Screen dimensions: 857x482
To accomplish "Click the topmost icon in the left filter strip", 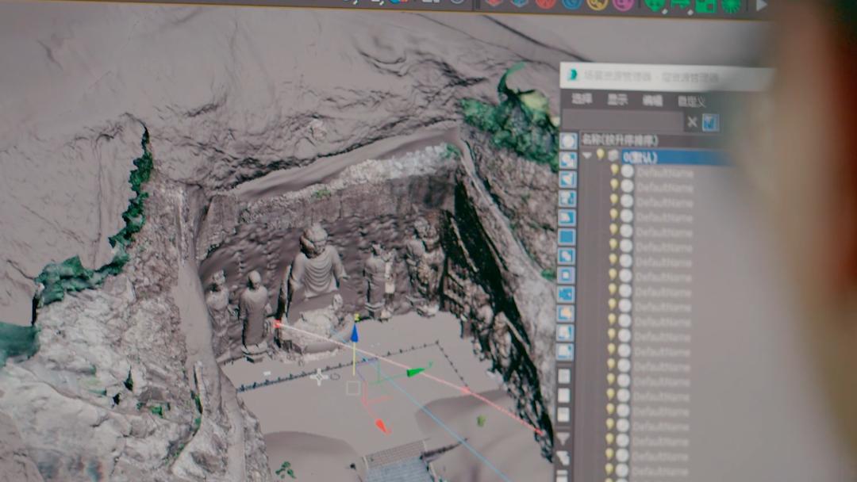I will 568,141.
